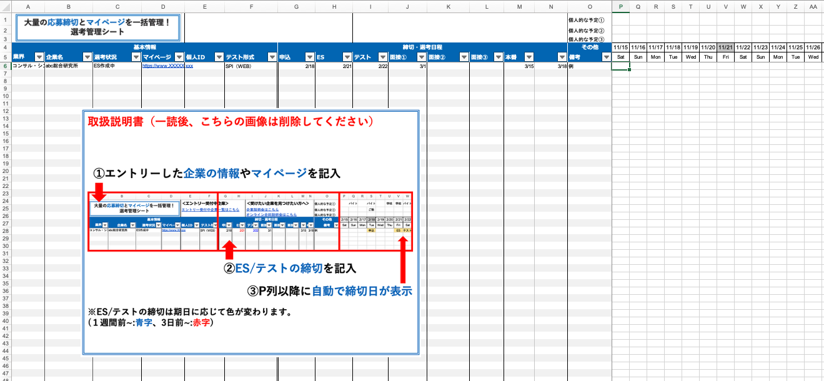
Task: Select row 6 header
Action: pyautogui.click(x=6, y=66)
